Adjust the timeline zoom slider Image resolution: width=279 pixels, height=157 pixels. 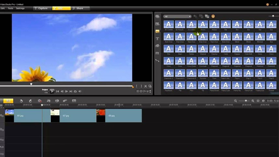click(x=246, y=101)
